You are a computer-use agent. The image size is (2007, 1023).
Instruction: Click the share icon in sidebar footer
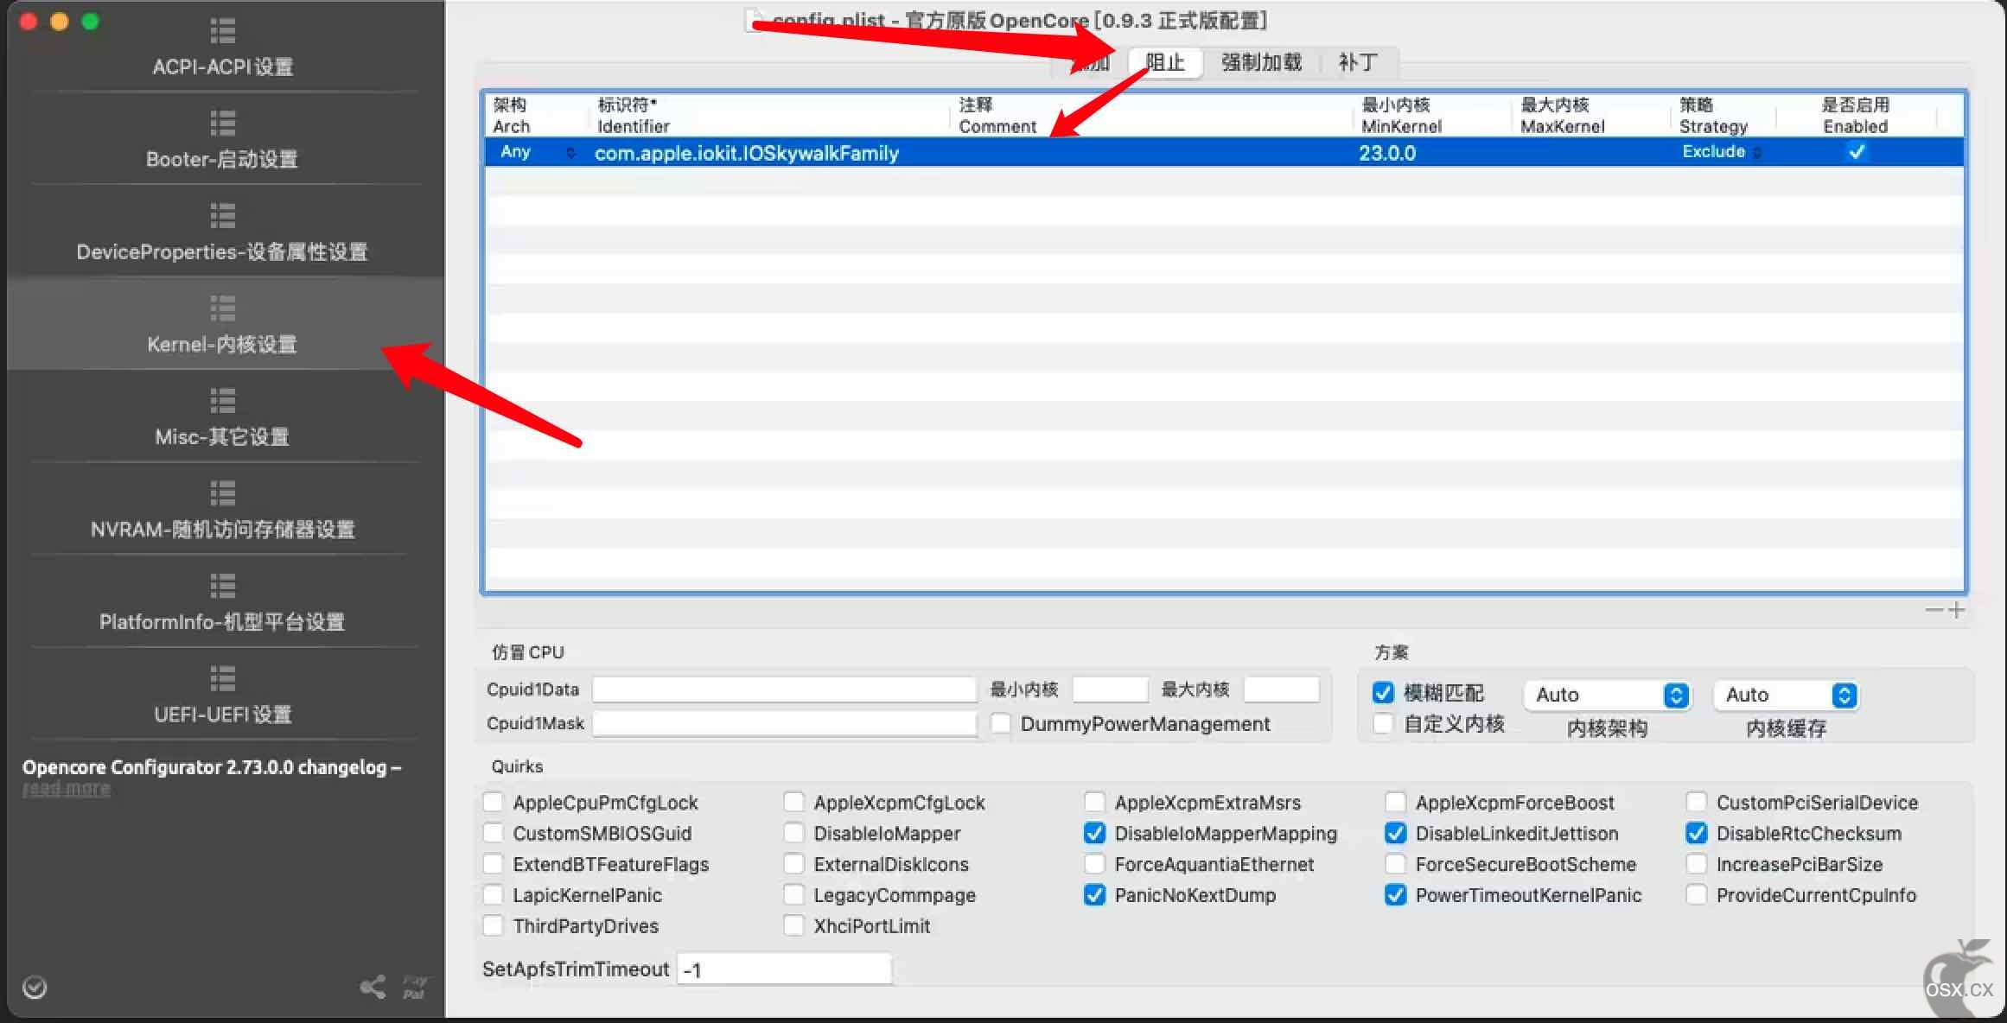[x=373, y=987]
